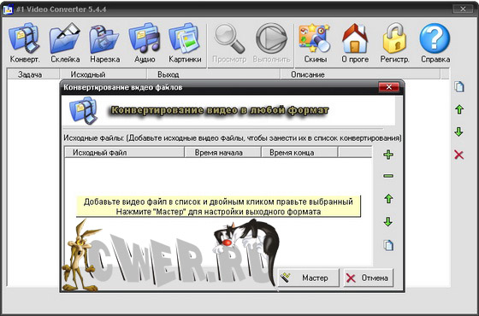Open the Скины skins selector

click(316, 44)
